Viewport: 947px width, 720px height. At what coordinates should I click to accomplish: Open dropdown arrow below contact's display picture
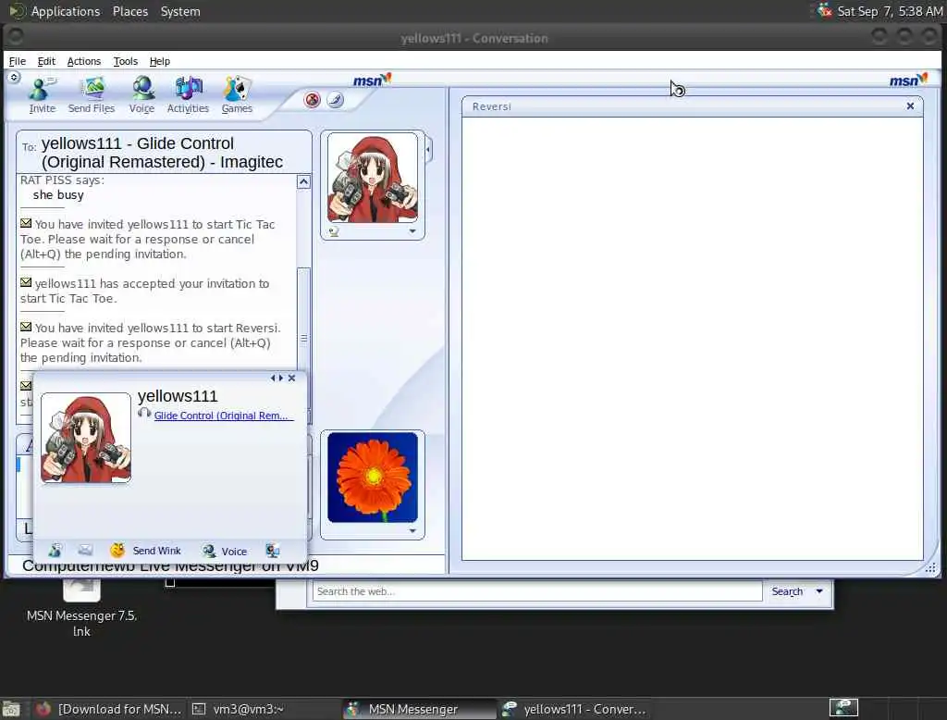click(412, 231)
